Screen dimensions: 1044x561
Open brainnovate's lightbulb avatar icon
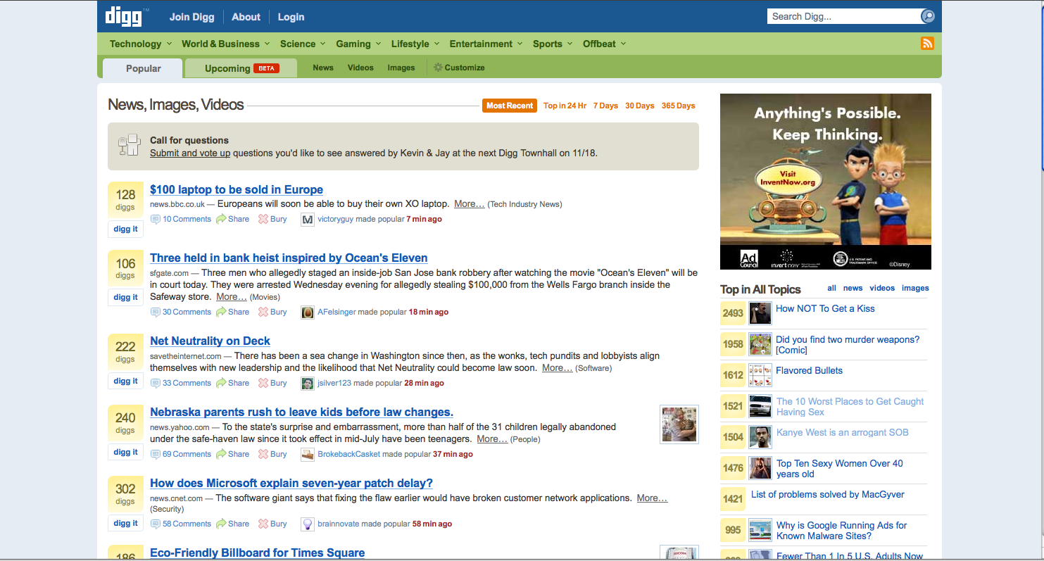pos(307,524)
